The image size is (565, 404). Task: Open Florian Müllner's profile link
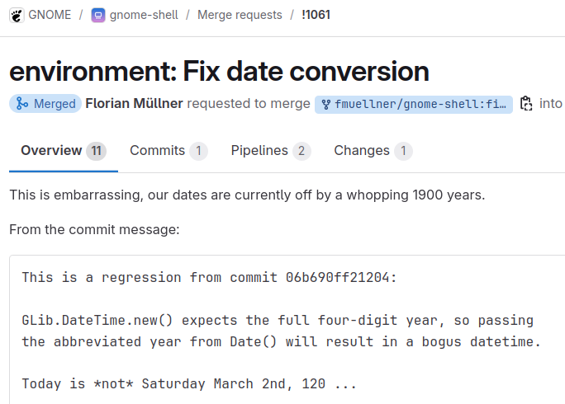click(x=134, y=104)
